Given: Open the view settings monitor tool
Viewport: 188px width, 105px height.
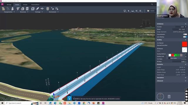Looking at the screenshot, I should point(125,11).
